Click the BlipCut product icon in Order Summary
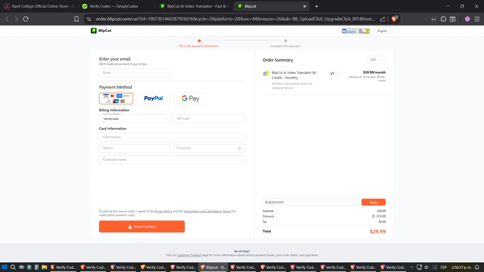This screenshot has height=272, width=484. coord(266,73)
